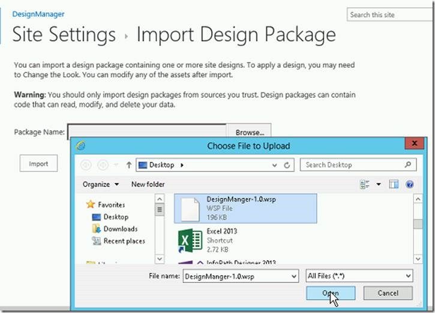435x313 pixels.
Task: Select Recent places in the navigation pane
Action: coord(124,241)
